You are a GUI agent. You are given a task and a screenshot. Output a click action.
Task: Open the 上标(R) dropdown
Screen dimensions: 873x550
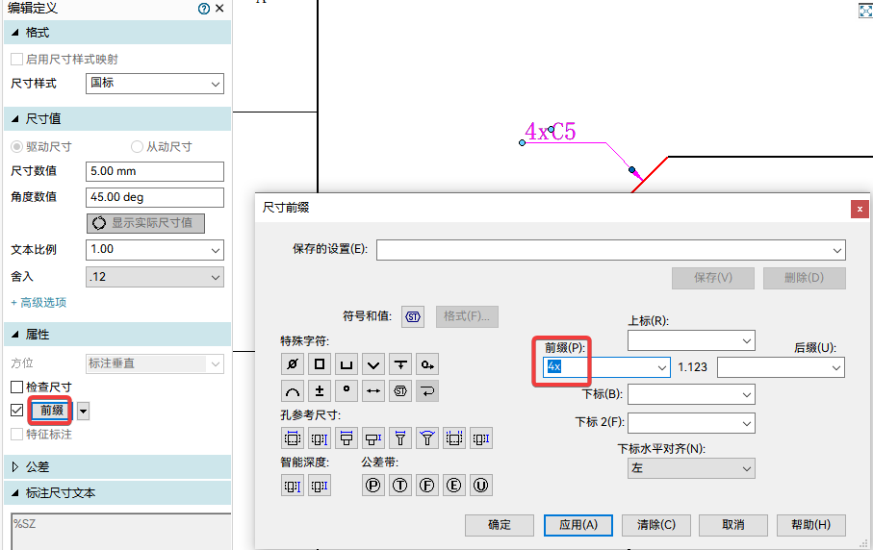pos(691,340)
